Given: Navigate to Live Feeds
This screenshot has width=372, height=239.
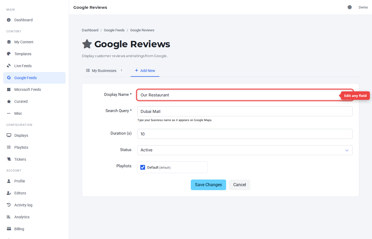Looking at the screenshot, I should 34,66.
